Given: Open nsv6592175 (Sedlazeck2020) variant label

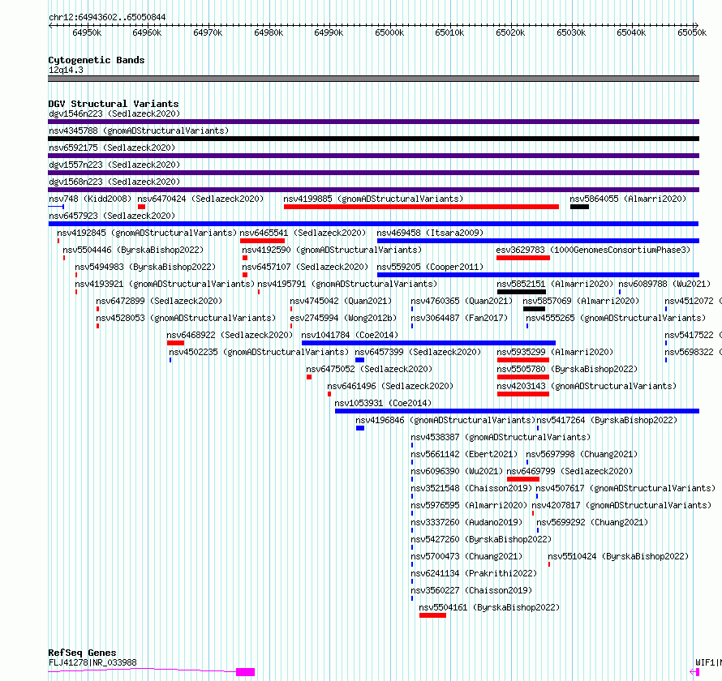Looking at the screenshot, I should click(x=112, y=148).
